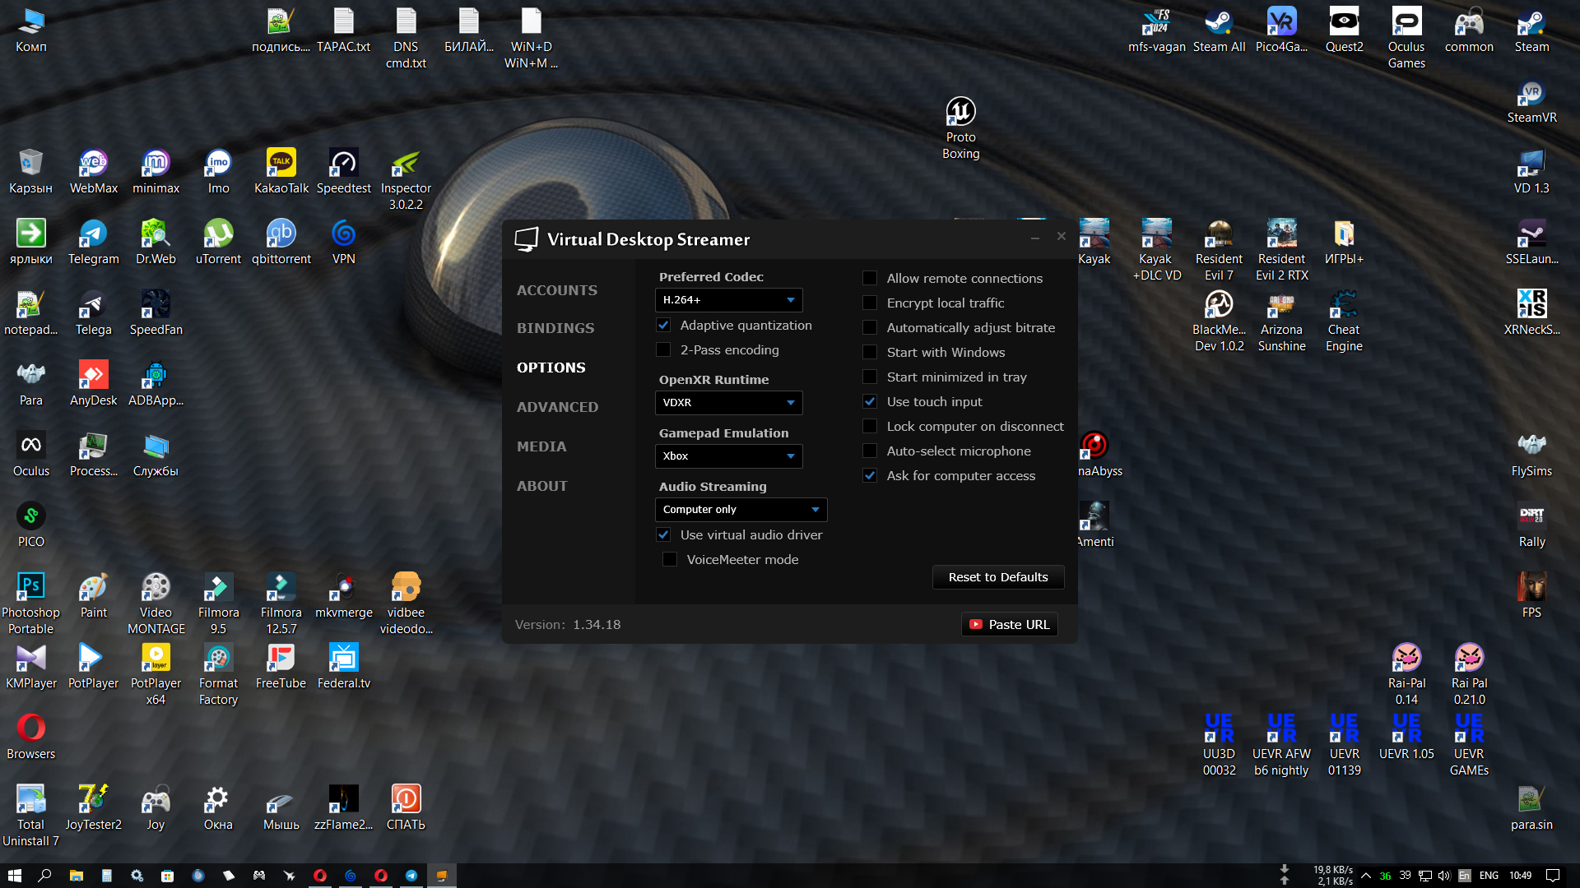
Task: Open the Resident Evil 7 shortcut
Action: (x=1219, y=250)
